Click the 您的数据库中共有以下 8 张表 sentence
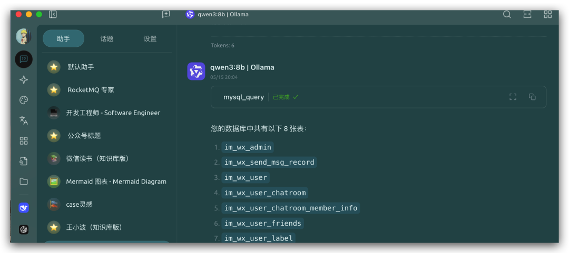 click(x=259, y=128)
